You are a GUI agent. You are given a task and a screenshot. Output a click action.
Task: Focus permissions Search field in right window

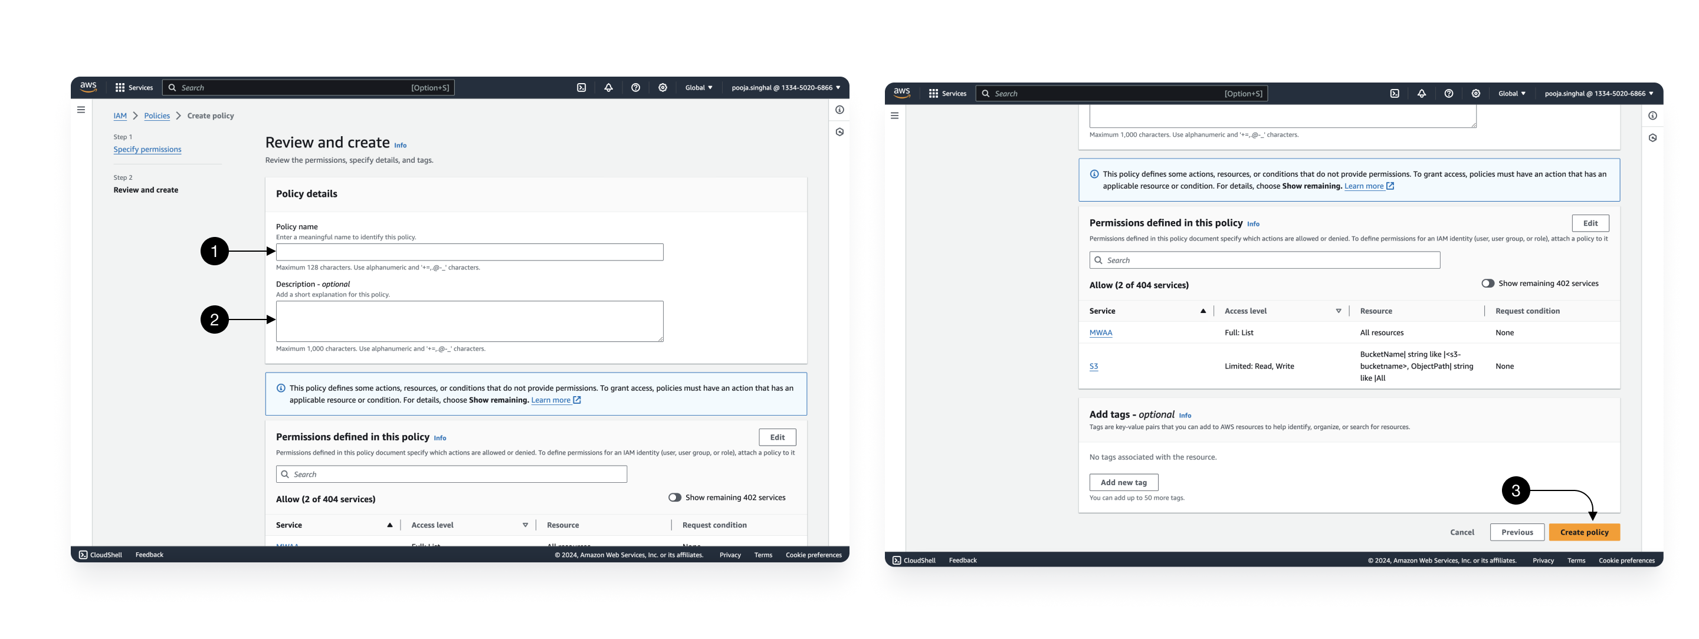1264,260
